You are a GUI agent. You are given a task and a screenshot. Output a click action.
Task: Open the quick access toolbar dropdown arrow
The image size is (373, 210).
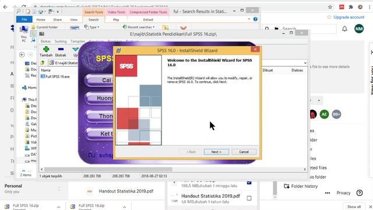(x=58, y=12)
